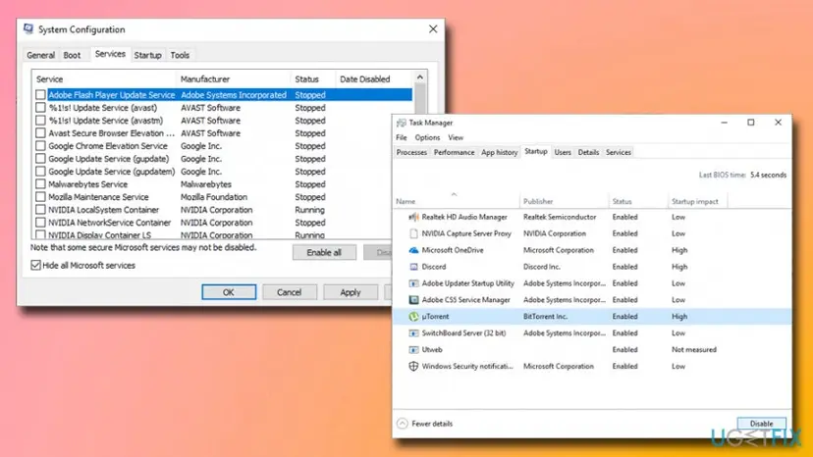
Task: Check NVIDIA NetworkService Container checkbox
Action: pos(40,223)
